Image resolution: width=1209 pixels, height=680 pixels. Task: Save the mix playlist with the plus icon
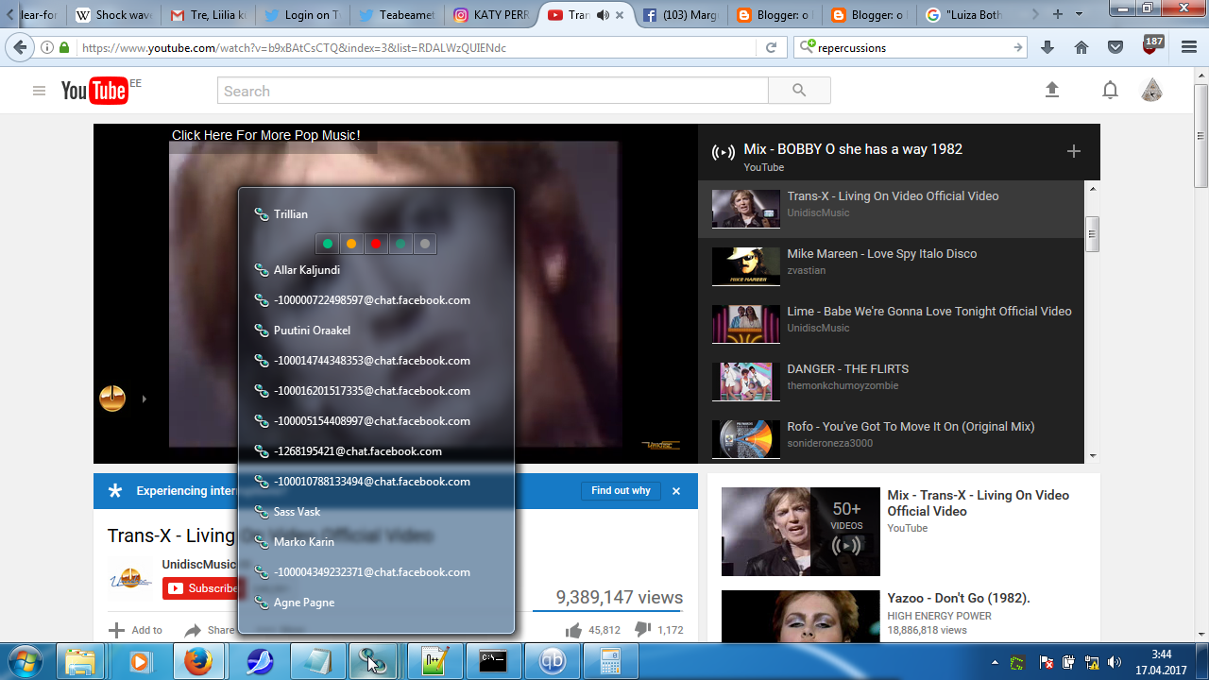click(1073, 151)
